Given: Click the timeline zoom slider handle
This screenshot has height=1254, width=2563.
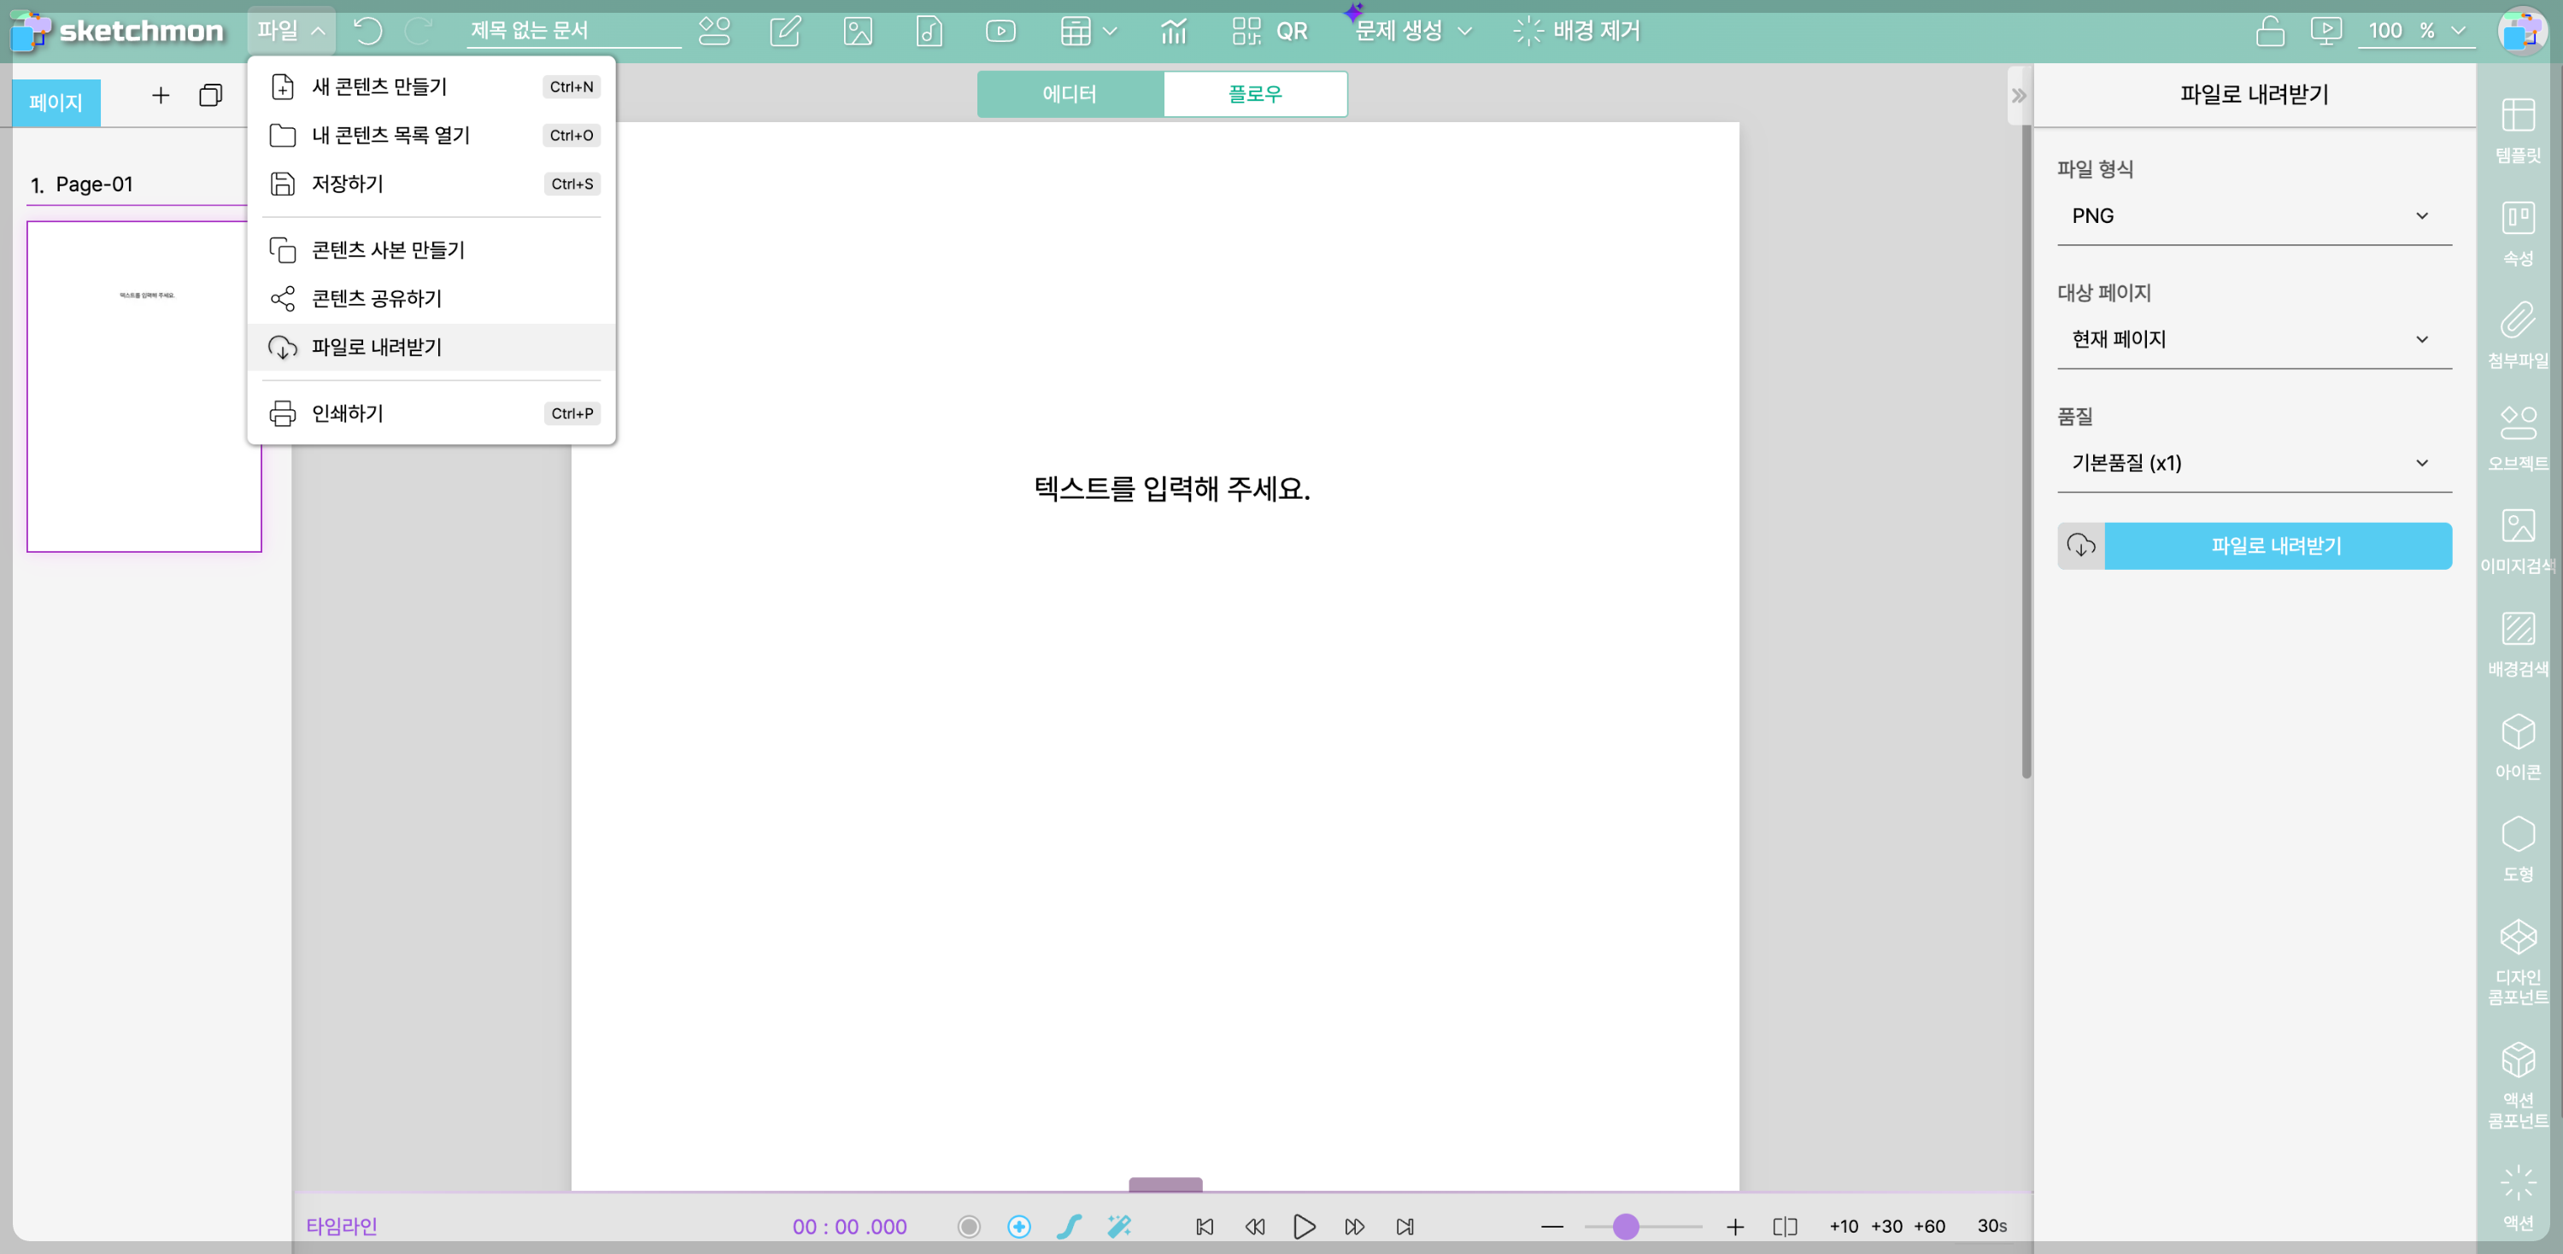Looking at the screenshot, I should point(1625,1226).
